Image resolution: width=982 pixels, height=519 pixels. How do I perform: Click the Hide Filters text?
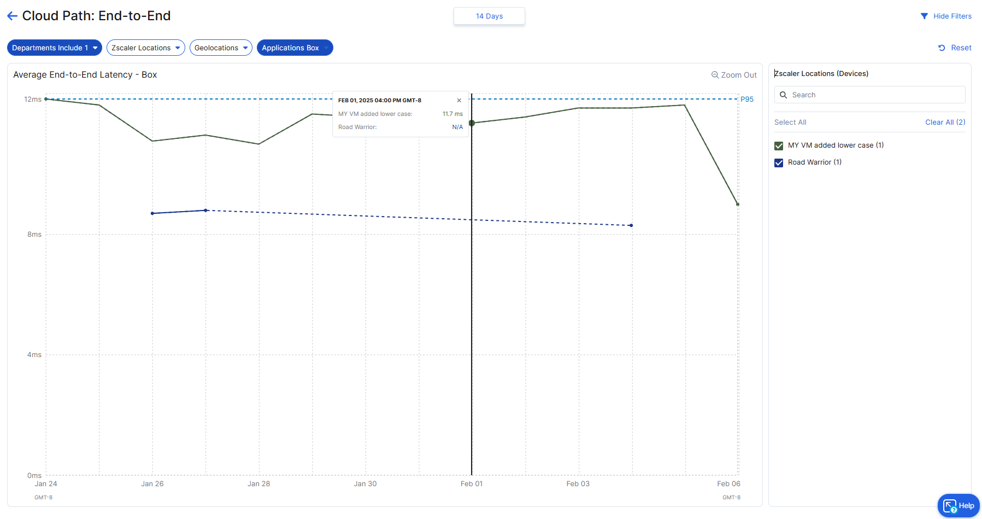952,16
